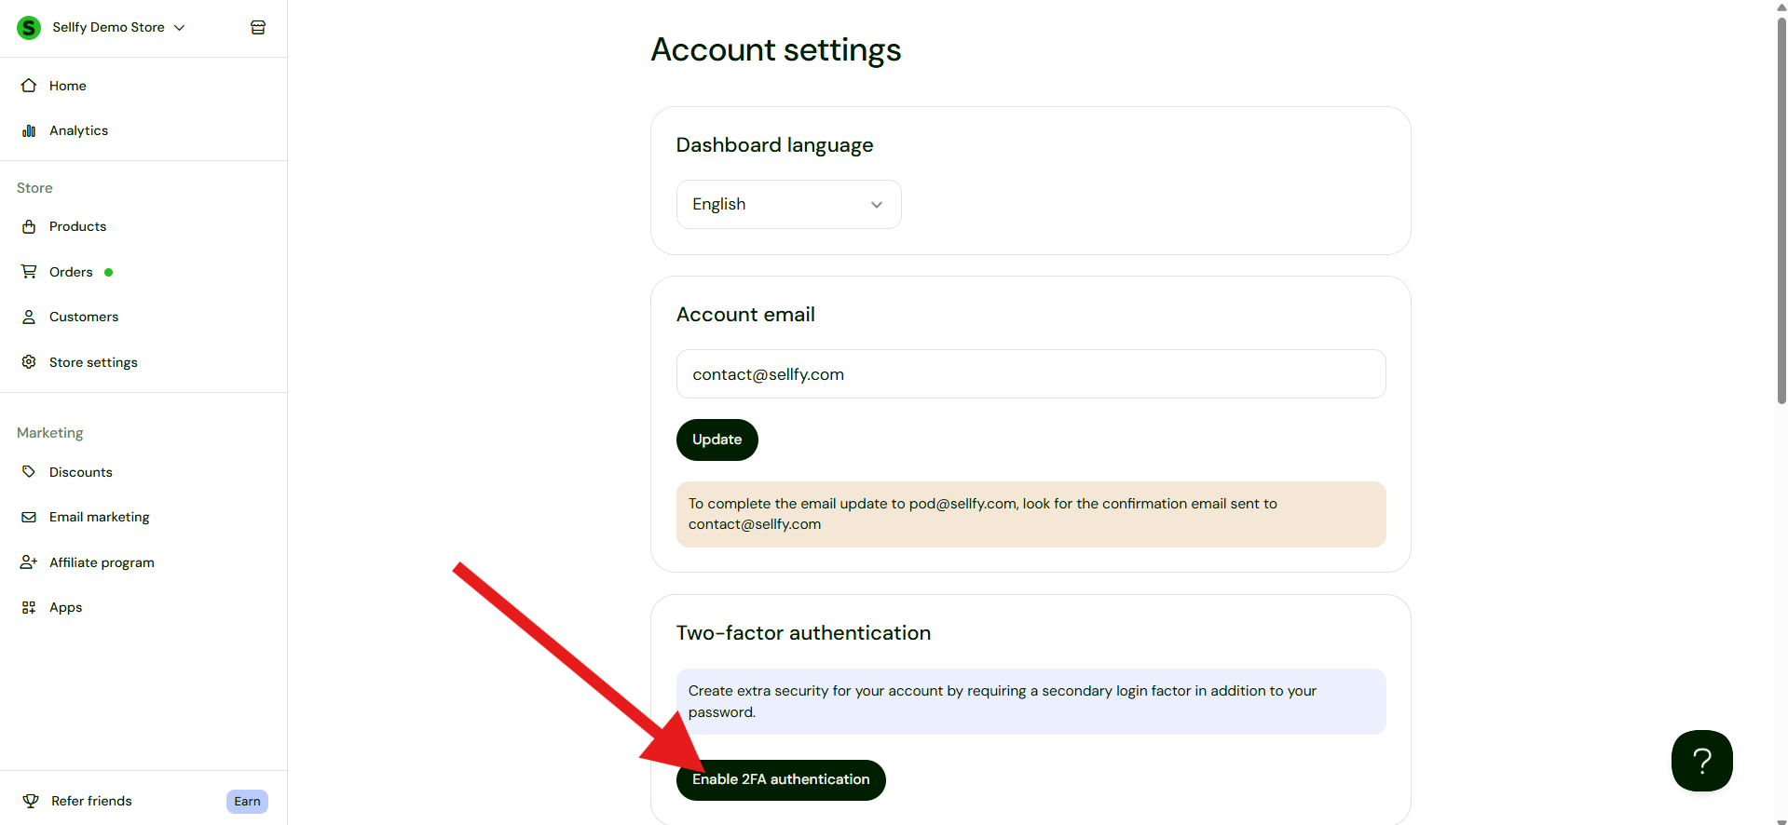Click the storefront icon in sidebar header

(x=258, y=28)
